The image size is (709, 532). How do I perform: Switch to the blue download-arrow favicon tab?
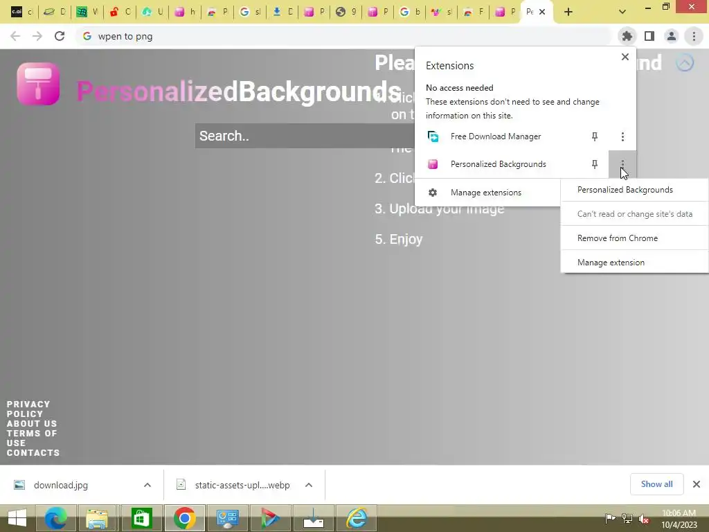(x=282, y=12)
